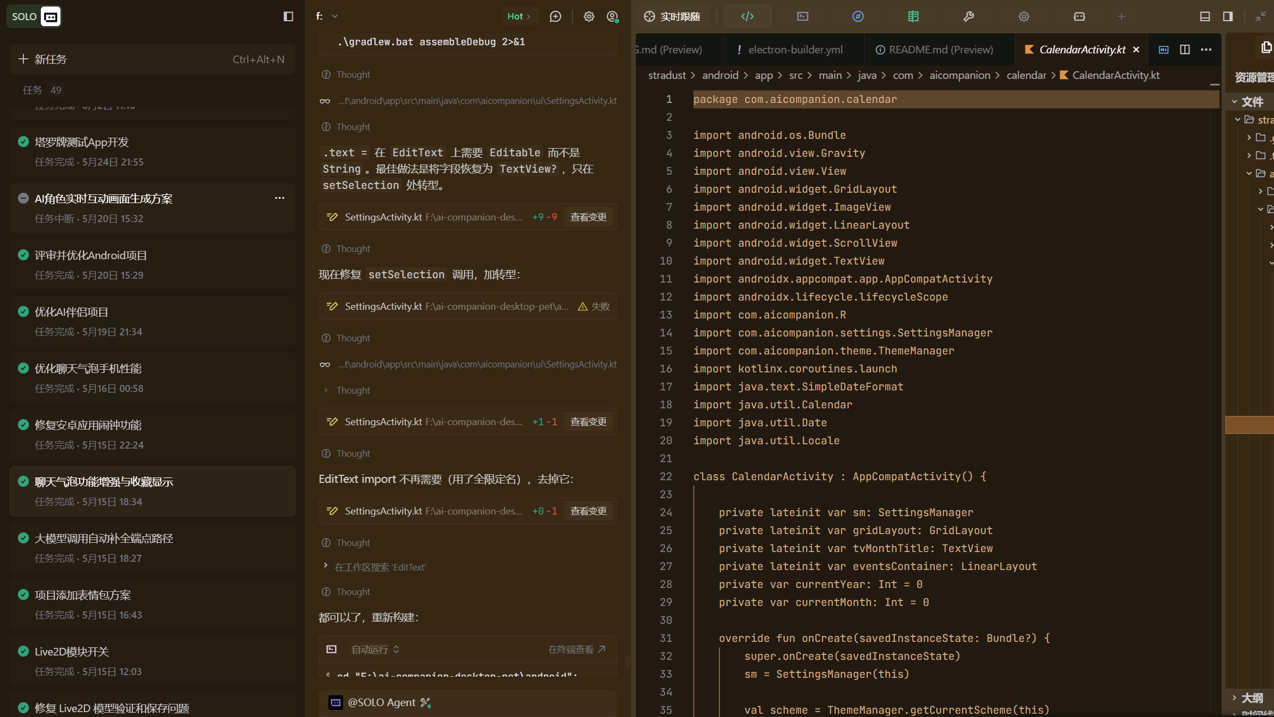This screenshot has width=1274, height=717.
Task: Open the terminal panel icon
Action: pyautogui.click(x=802, y=16)
